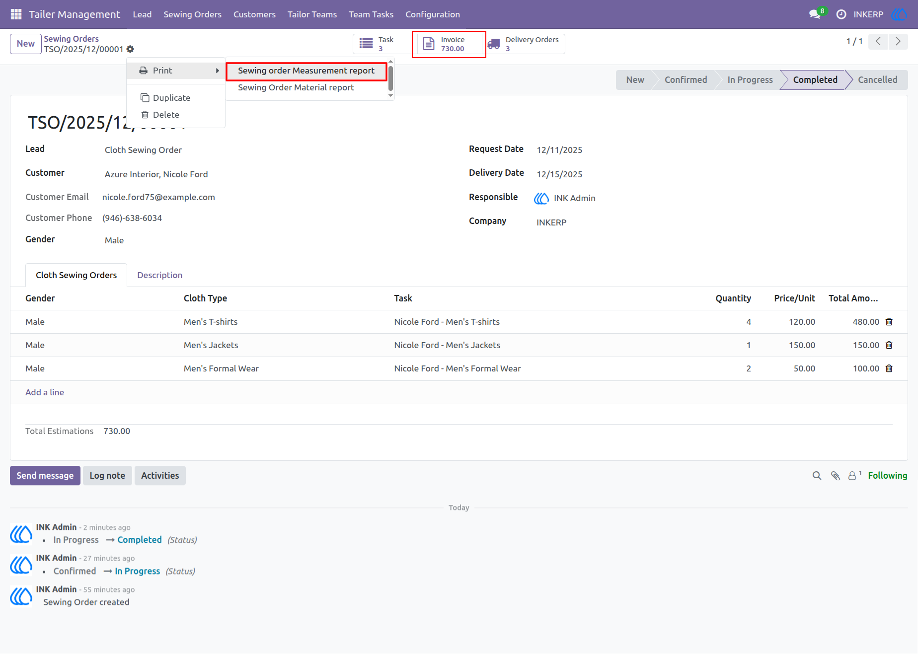918x655 pixels.
Task: Open the user avatar in top bar
Action: coord(900,14)
